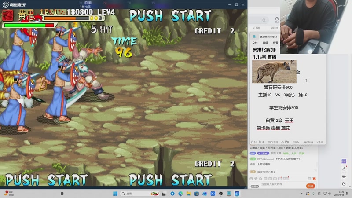Open Windows Start menu
352x198 pixels.
(x=115, y=194)
